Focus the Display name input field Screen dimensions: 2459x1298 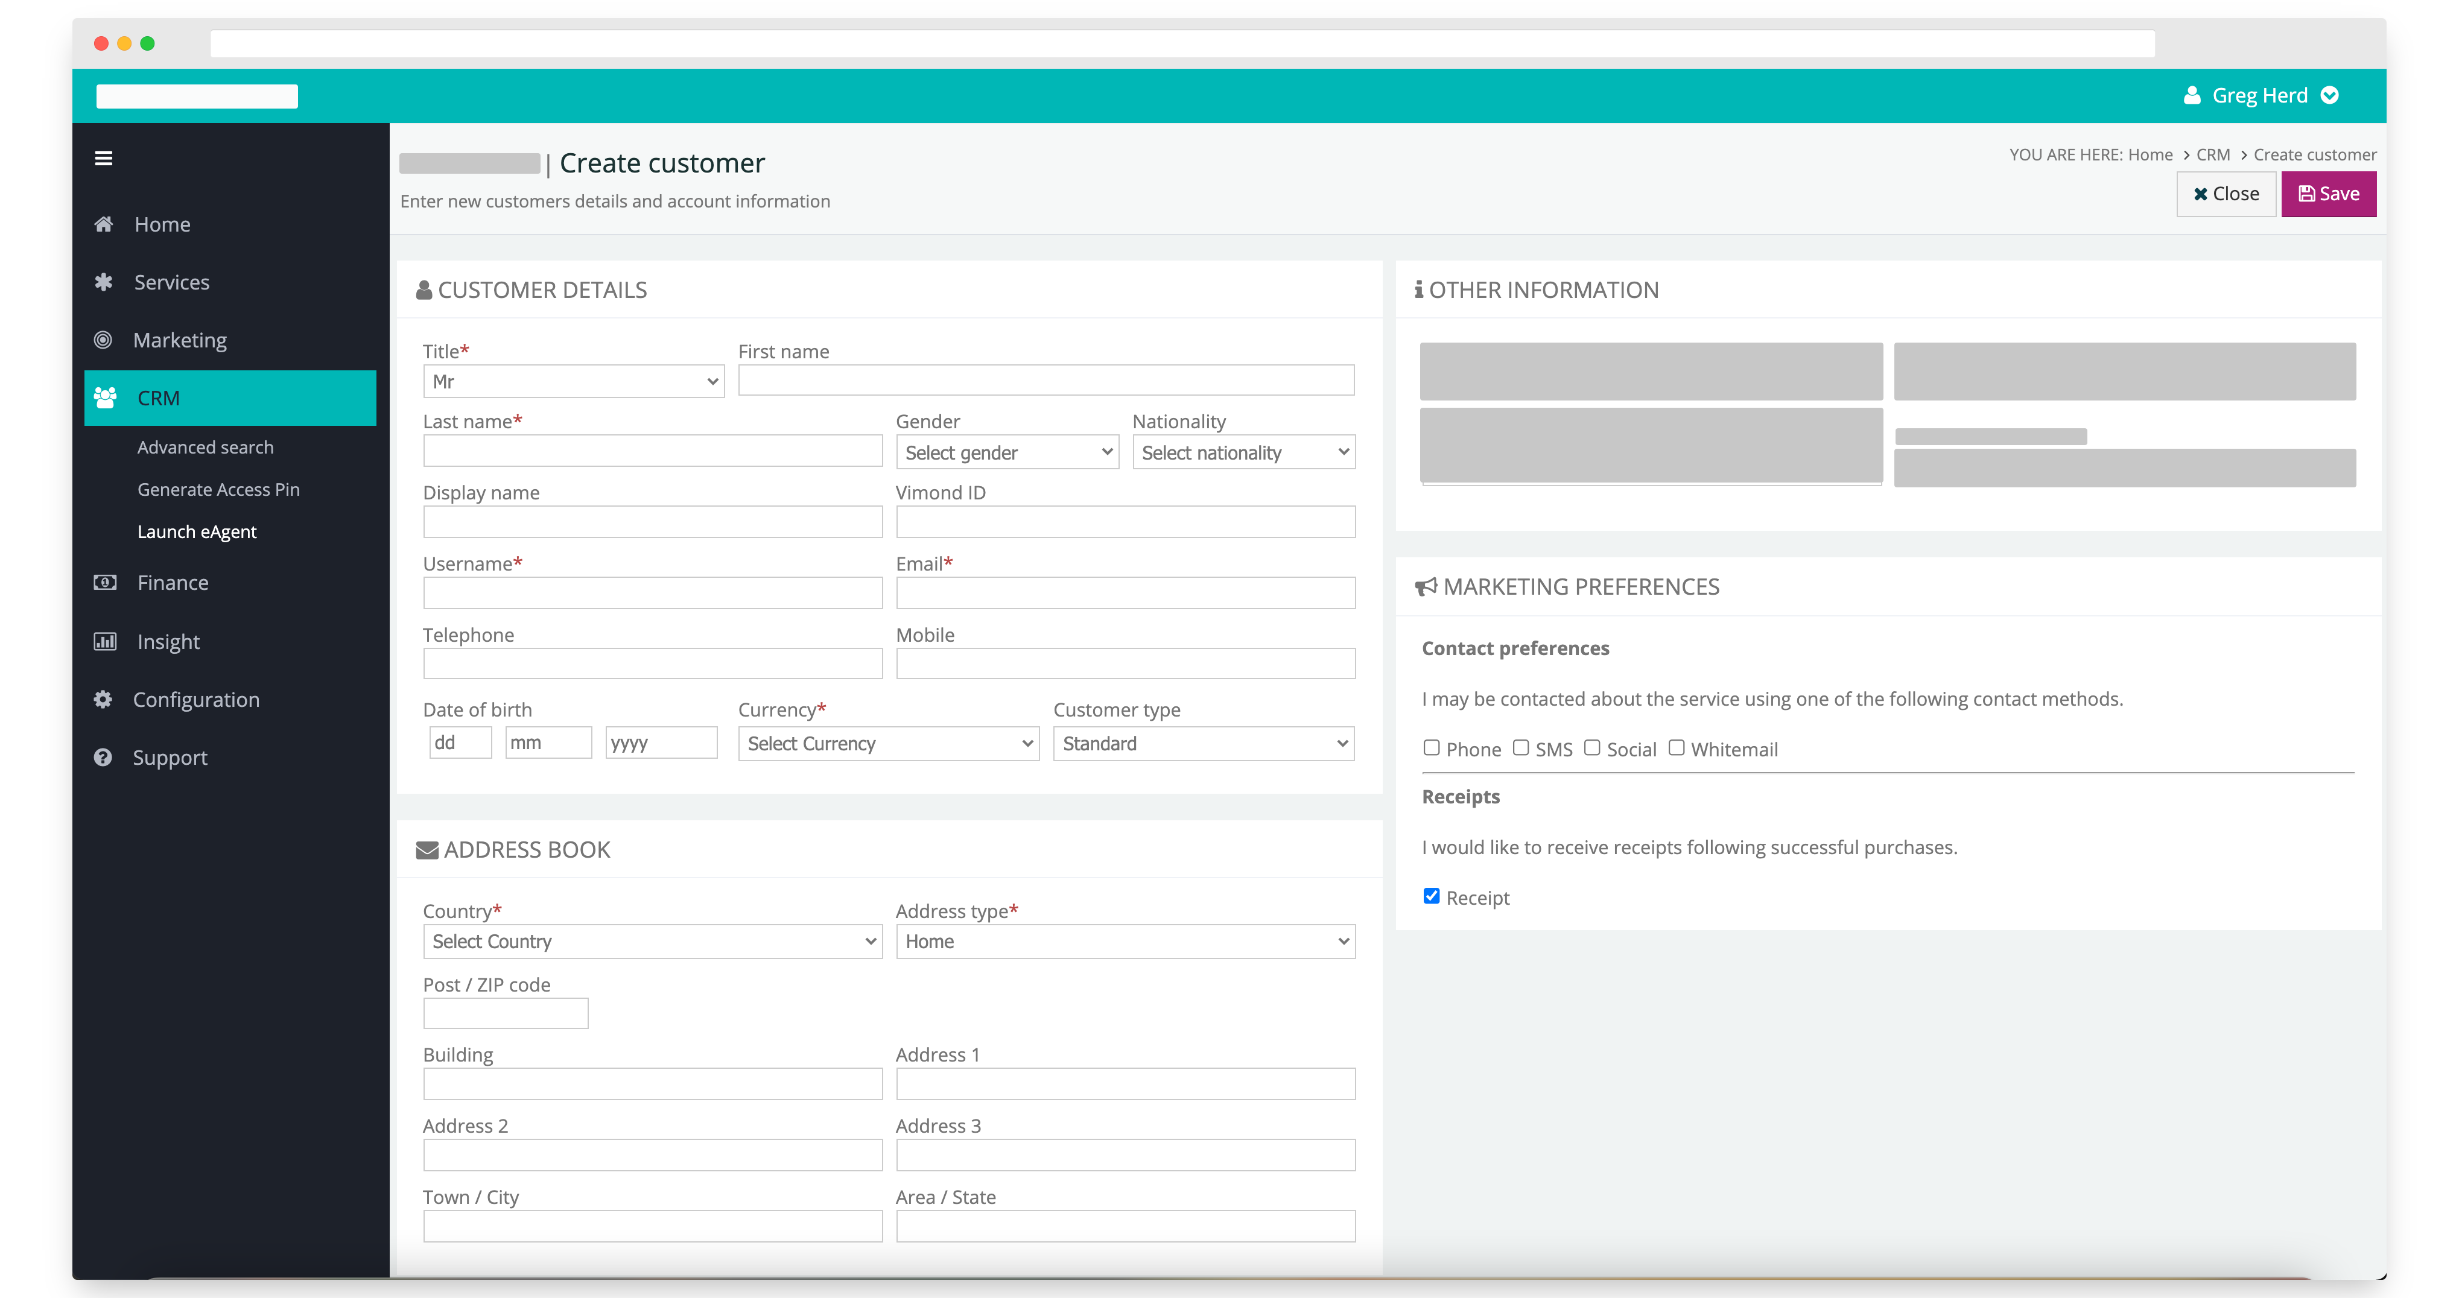click(x=653, y=522)
